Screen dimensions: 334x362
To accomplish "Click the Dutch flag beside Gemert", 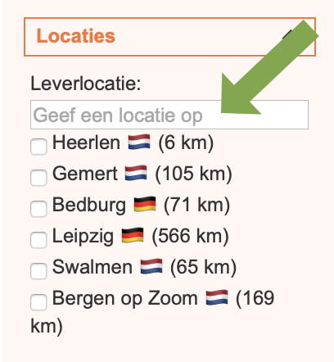I will (x=136, y=173).
